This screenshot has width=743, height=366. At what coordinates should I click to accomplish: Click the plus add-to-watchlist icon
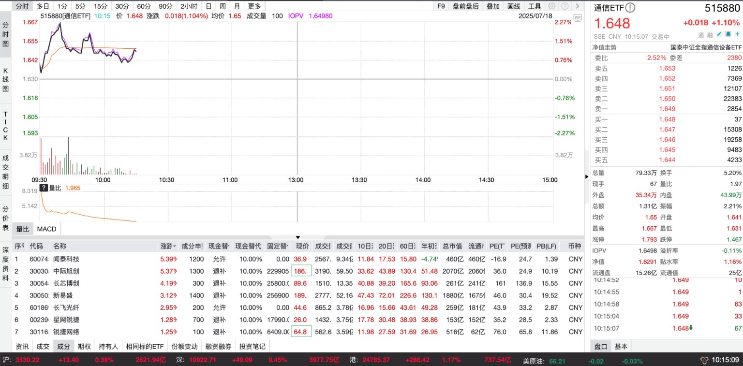737,34
